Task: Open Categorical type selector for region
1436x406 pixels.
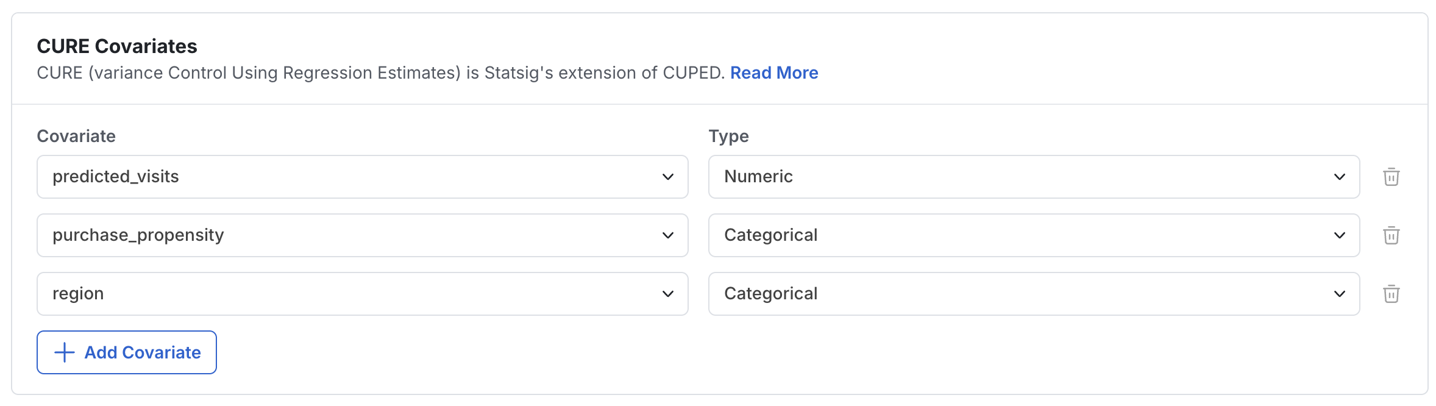Action: 1034,294
